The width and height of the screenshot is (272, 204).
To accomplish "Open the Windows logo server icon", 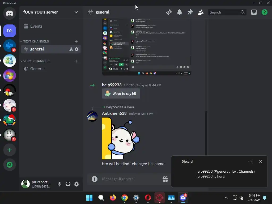I will tap(10, 75).
